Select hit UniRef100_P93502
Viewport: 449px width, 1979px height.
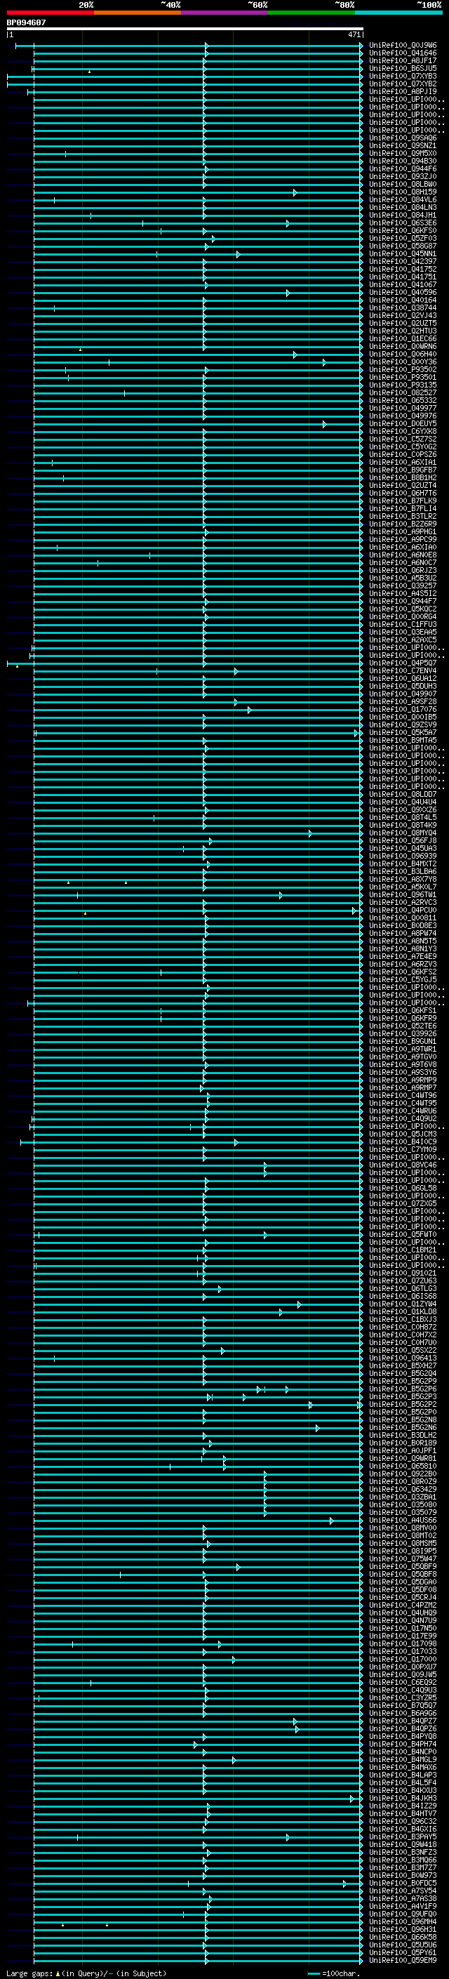[403, 369]
